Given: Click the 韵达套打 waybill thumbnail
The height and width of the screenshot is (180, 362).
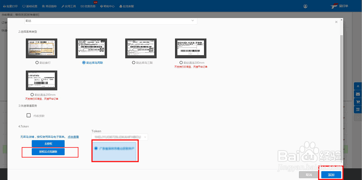Looking at the screenshot, I should 41,49.
